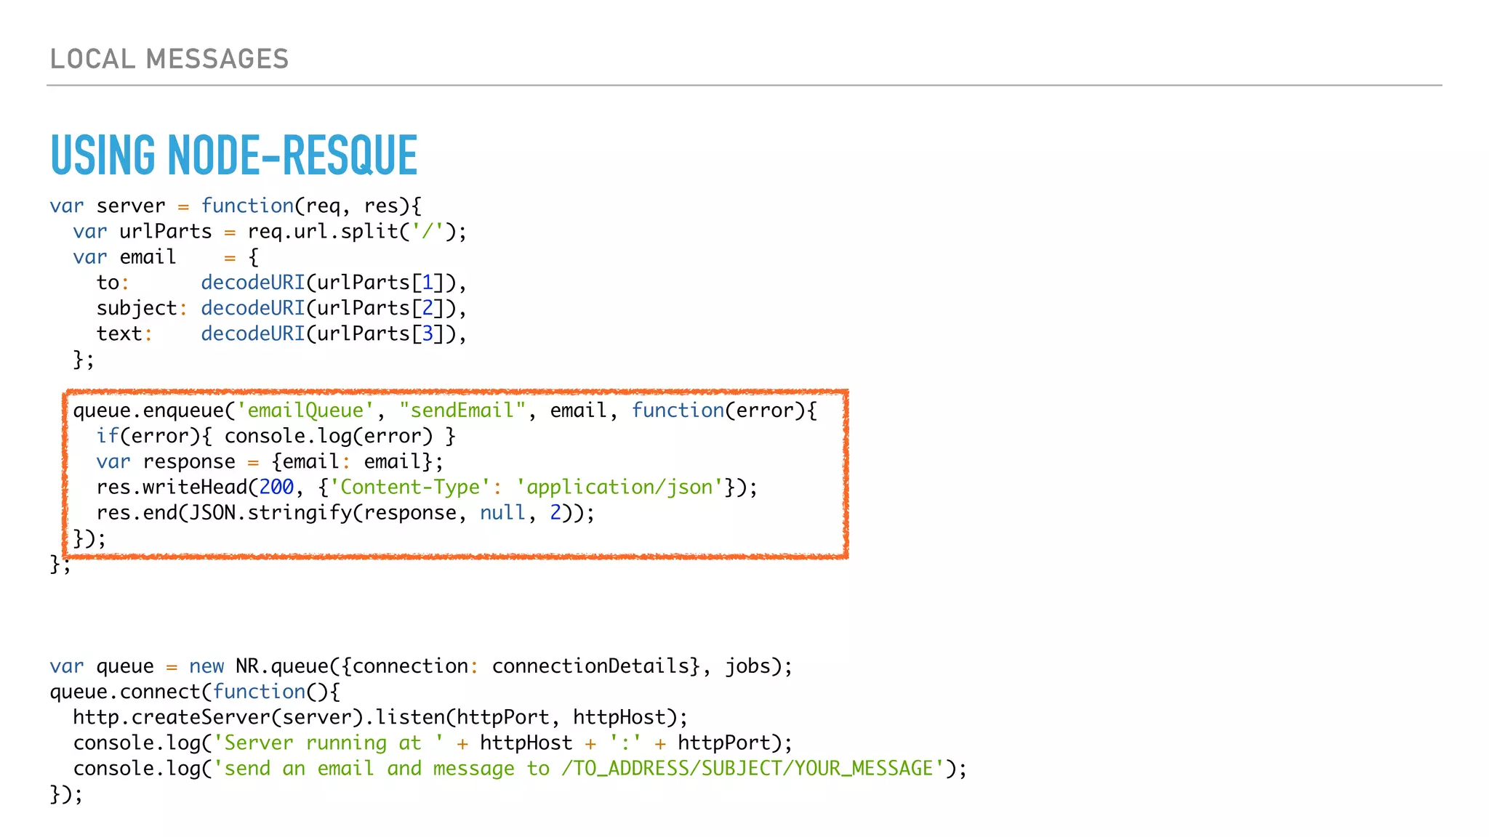1489x837 pixels.
Task: Click the 'var email = {' line
Action: (165, 257)
